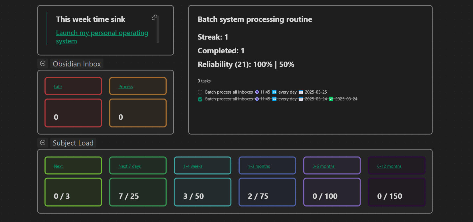Click the clock icon on the unchecked task
This screenshot has height=222, width=473.
pyautogui.click(x=257, y=92)
